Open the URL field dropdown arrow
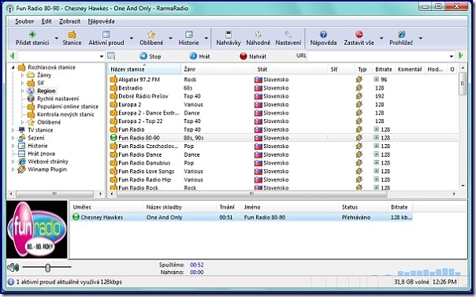 pyautogui.click(x=452, y=56)
